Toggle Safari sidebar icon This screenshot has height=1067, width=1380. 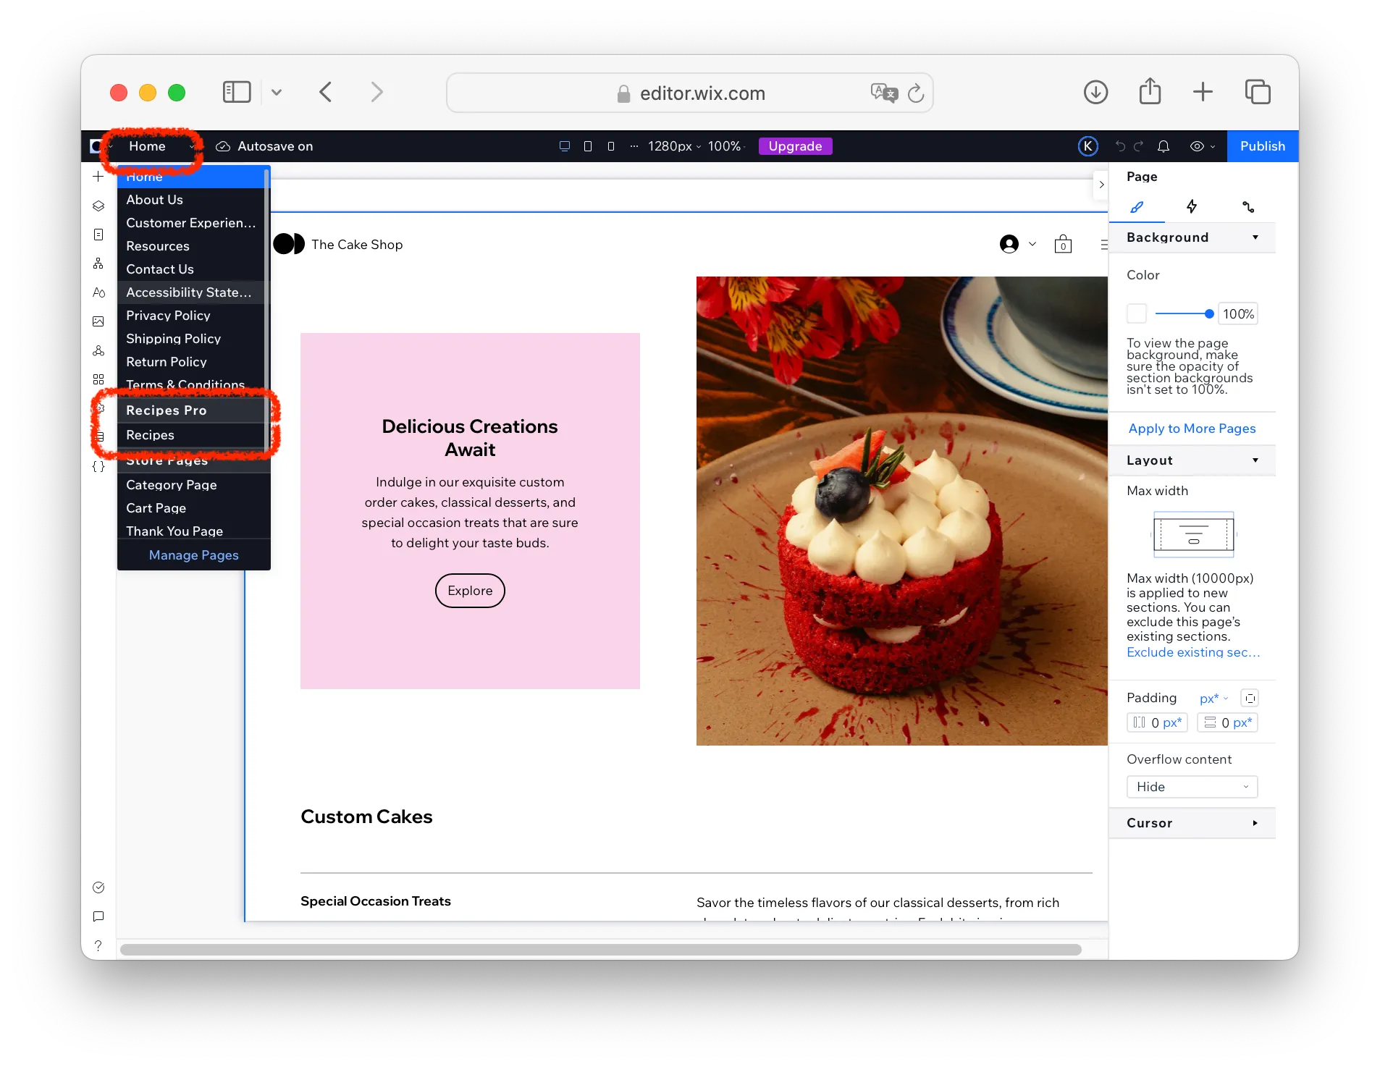tap(237, 92)
